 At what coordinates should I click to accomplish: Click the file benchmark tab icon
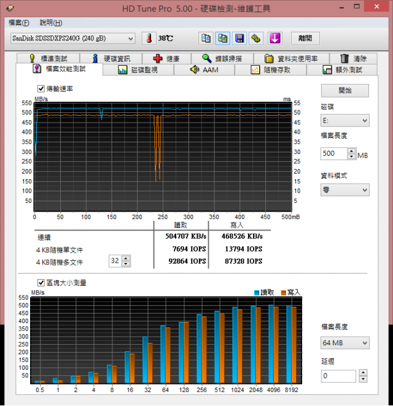(37, 69)
